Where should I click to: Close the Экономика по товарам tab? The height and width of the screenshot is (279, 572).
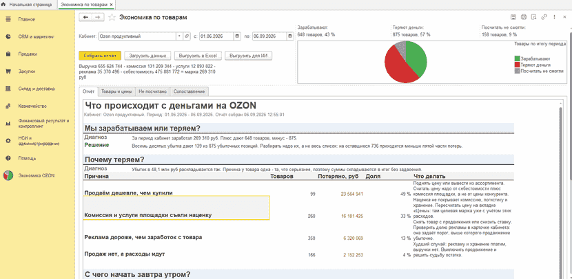coord(111,5)
